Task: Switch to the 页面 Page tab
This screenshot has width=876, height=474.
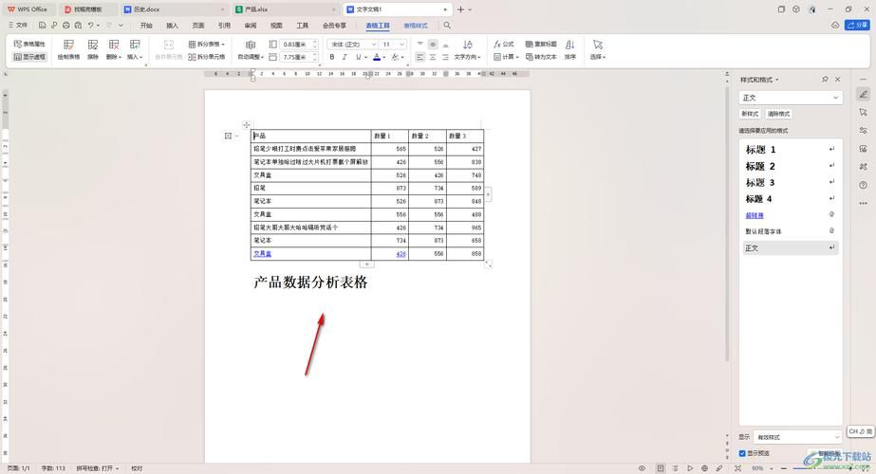Action: click(198, 26)
